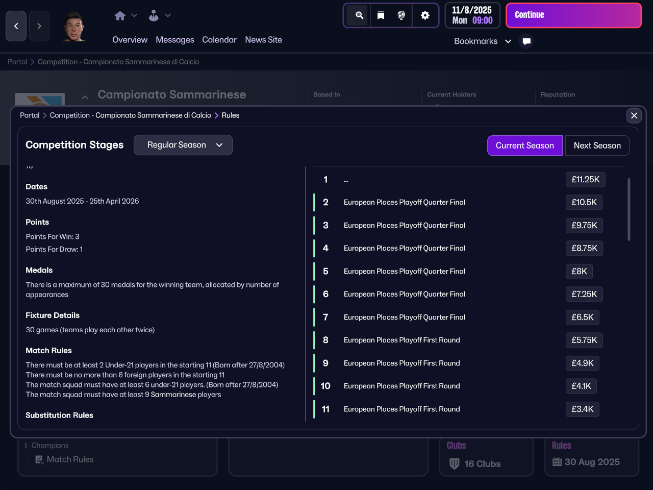This screenshot has height=490, width=653.
Task: Close the Rules dialog
Action: (634, 115)
